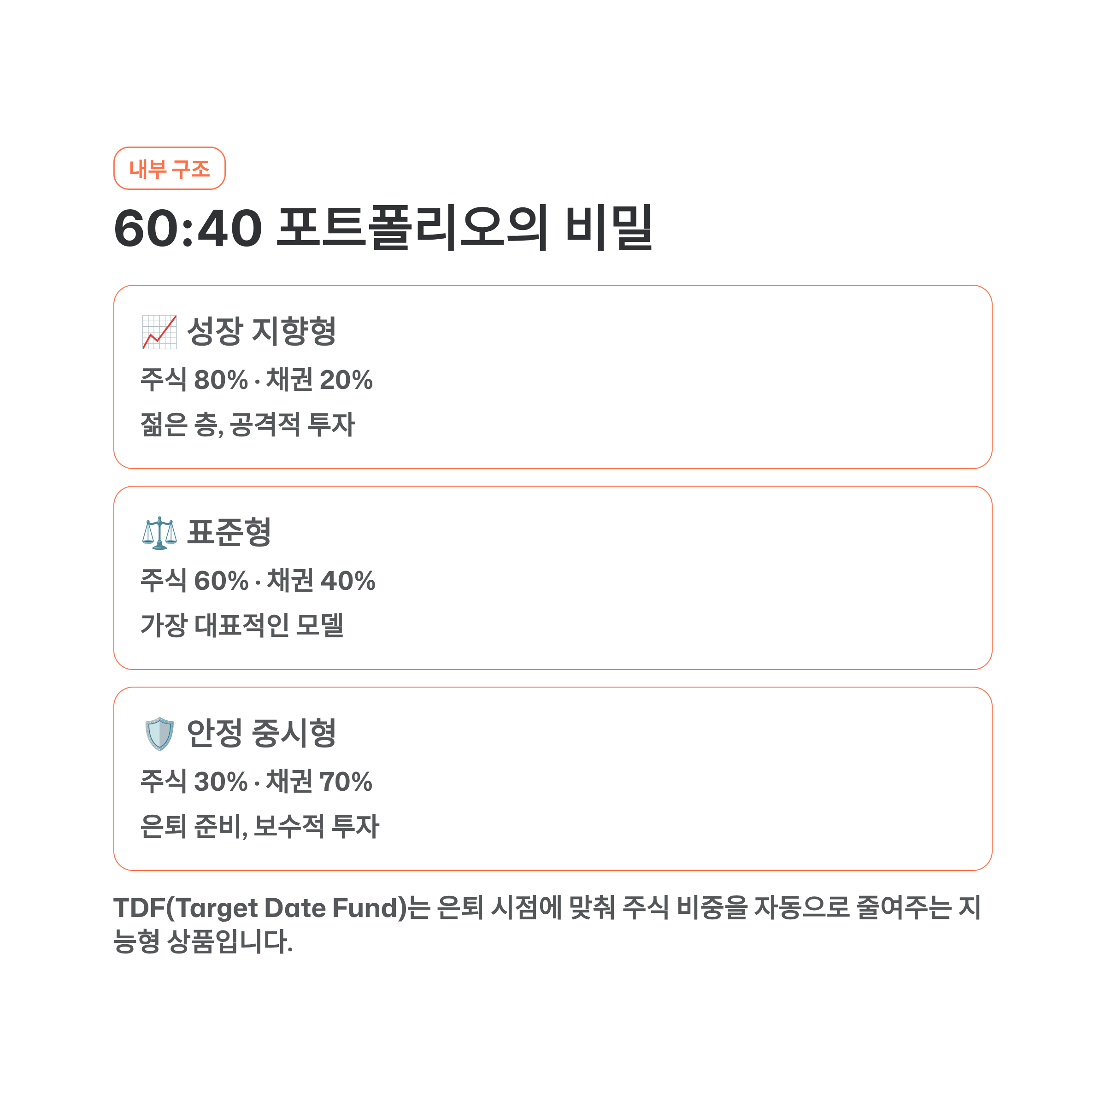Click the chart-increasing emoji icon
The height and width of the screenshot is (1106, 1106).
159,331
